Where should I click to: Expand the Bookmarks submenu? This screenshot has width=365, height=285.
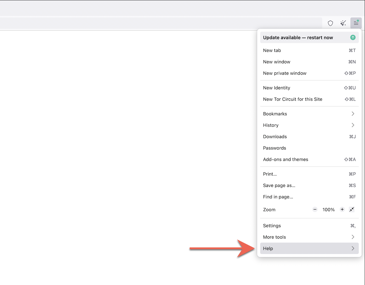[x=309, y=114]
